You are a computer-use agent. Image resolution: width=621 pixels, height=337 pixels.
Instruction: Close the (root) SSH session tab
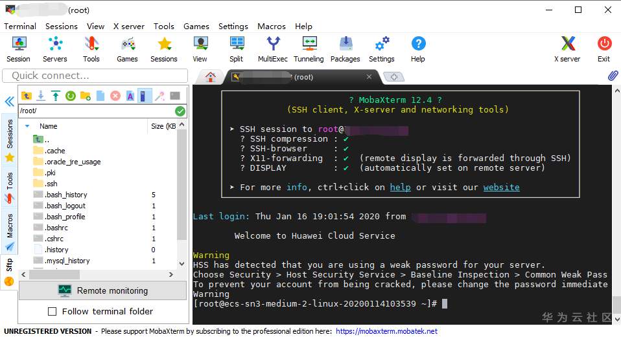(369, 76)
